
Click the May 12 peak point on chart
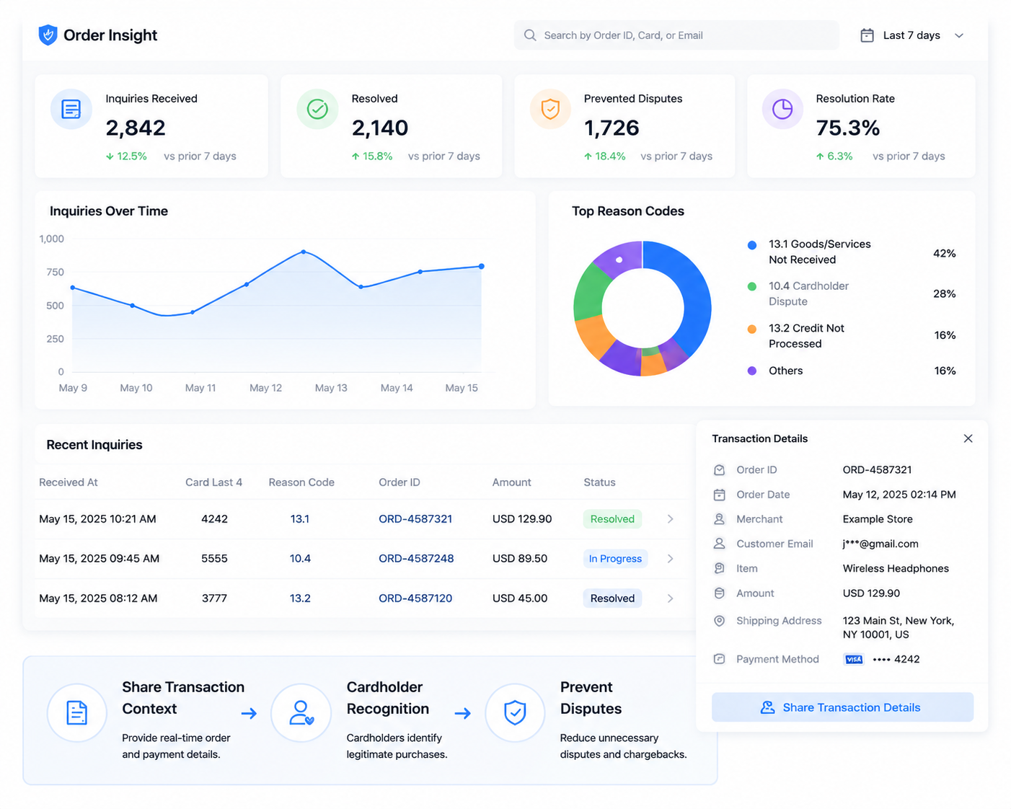[304, 252]
